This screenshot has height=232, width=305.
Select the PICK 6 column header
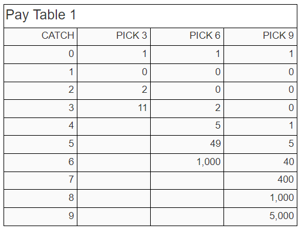pos(205,35)
